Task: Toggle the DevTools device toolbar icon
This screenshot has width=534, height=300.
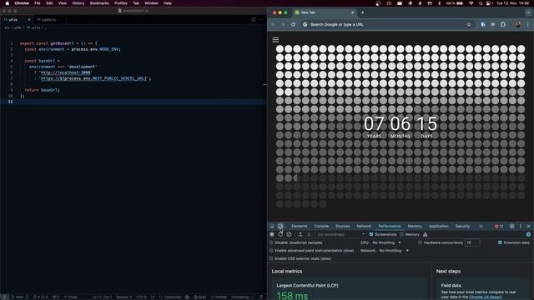Action: 280,226
